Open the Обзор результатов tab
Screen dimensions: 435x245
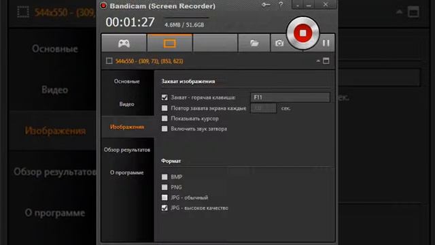pos(127,150)
